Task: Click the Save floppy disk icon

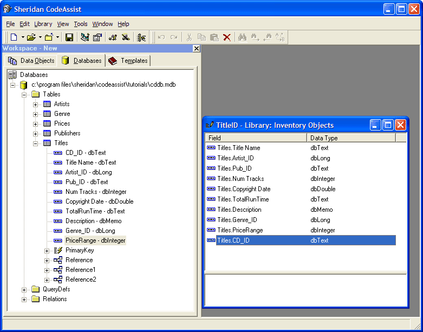Action: [69, 37]
